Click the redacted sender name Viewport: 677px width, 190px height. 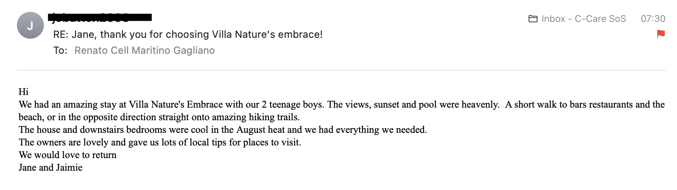[100, 18]
